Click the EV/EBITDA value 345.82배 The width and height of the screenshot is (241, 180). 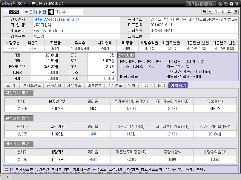tap(51, 67)
